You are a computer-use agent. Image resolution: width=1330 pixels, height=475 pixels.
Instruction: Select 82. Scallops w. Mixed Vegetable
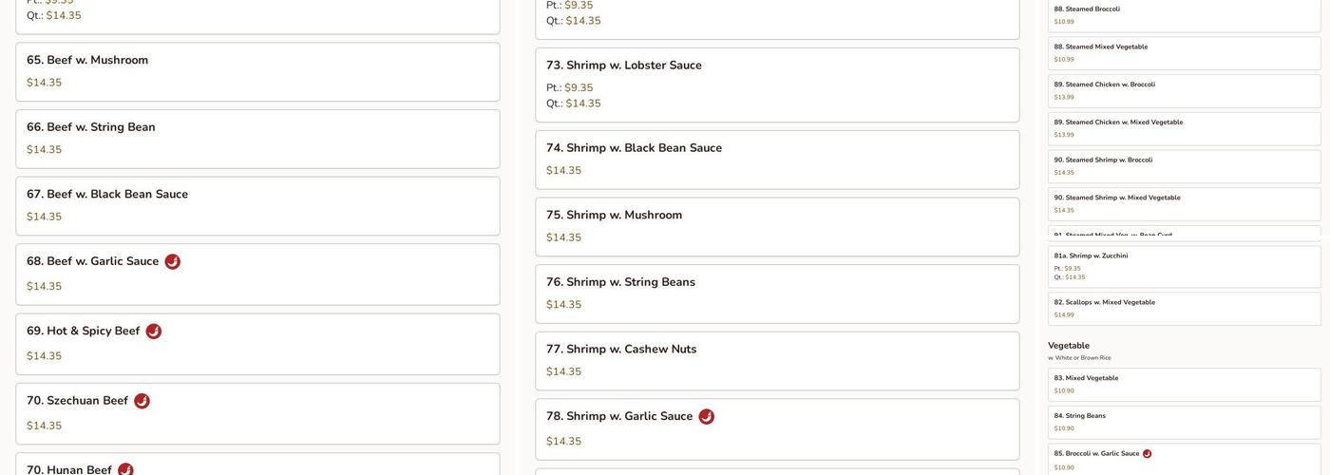click(1184, 309)
